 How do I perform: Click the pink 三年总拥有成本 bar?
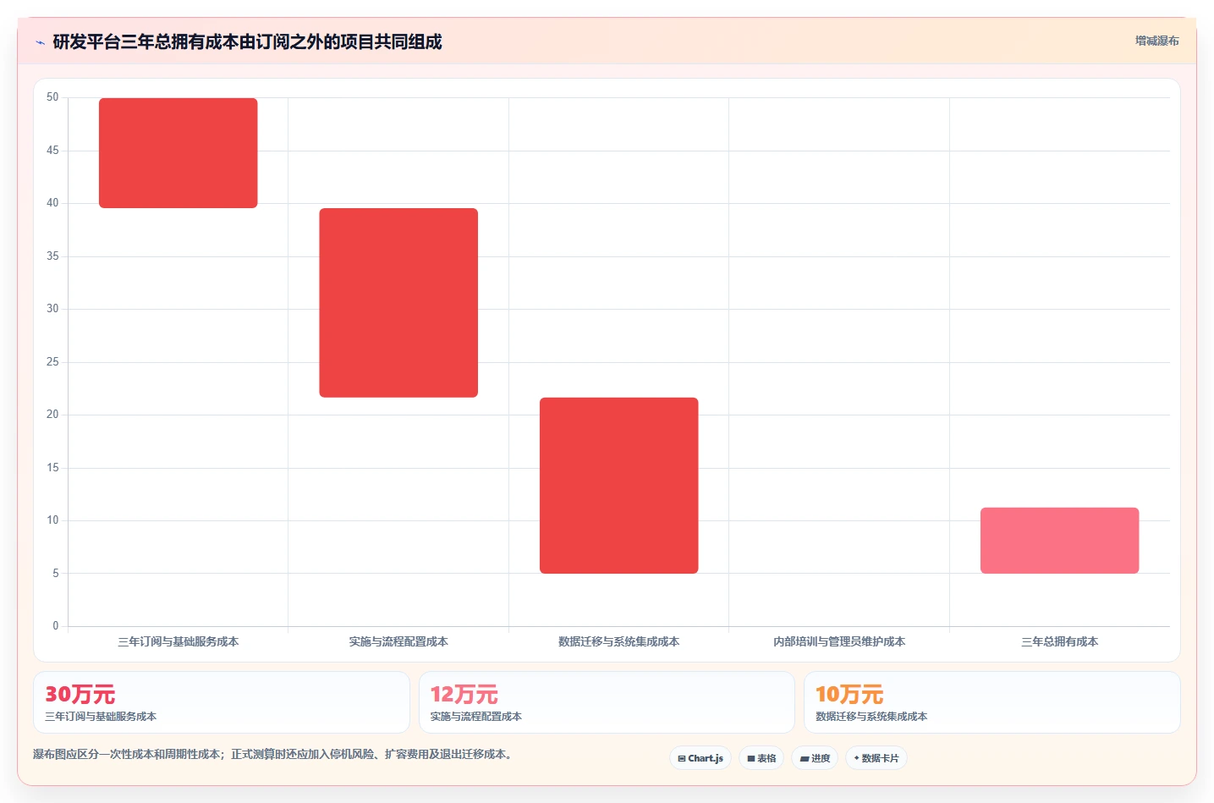1060,541
